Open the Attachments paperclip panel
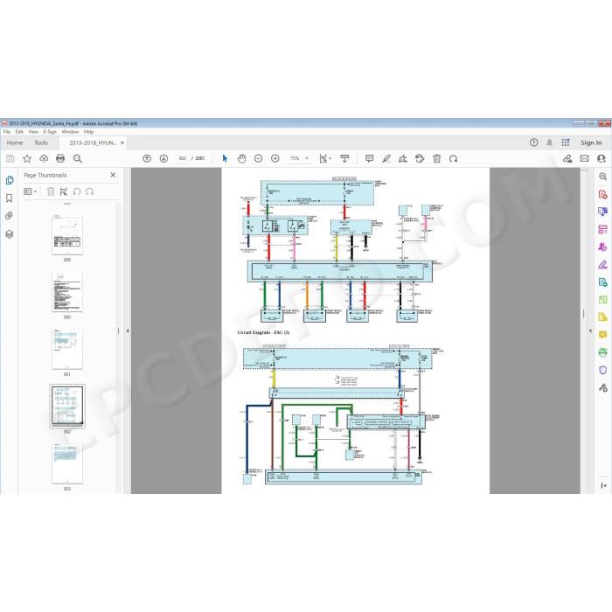Viewport: 612px width, 612px height. (x=10, y=216)
